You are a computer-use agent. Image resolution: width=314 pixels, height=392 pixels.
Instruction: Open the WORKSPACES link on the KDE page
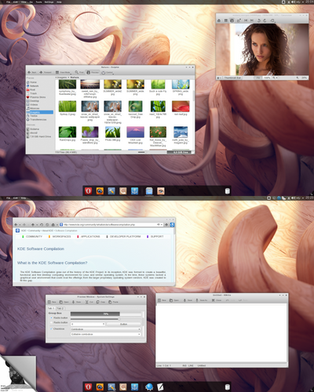coord(61,237)
